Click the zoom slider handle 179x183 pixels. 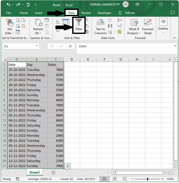[x=147, y=179]
